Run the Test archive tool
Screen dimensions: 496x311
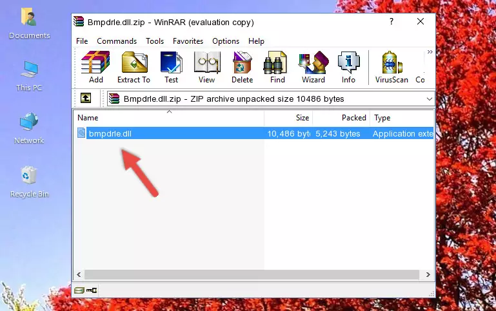coord(171,67)
